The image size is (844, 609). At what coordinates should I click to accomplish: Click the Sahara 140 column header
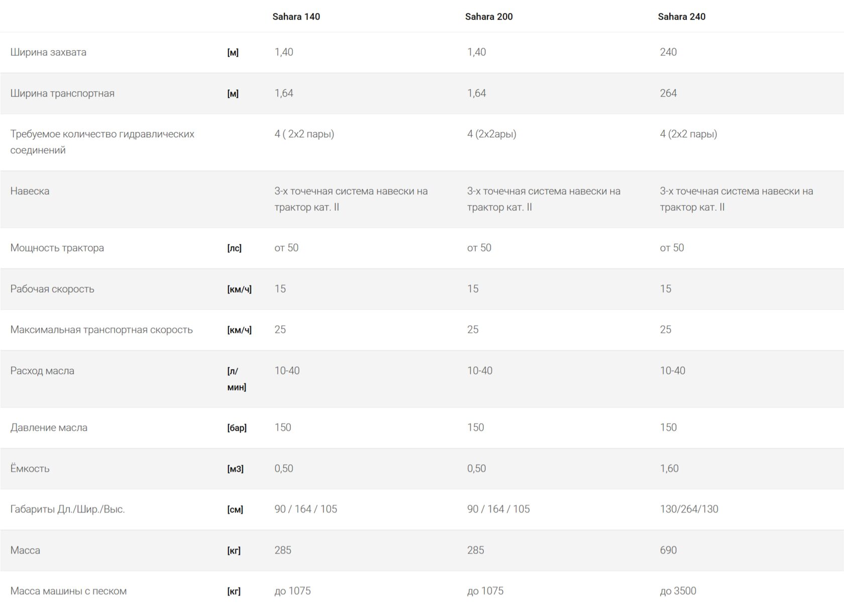(x=296, y=17)
